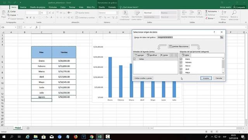
Task: Click the Excel icon in taskbar
Action: pos(100,136)
